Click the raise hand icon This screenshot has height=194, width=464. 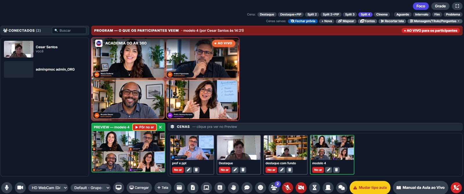(x=233, y=188)
